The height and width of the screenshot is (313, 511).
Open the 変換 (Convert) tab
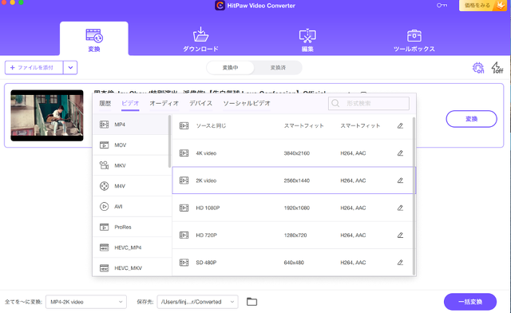click(94, 39)
